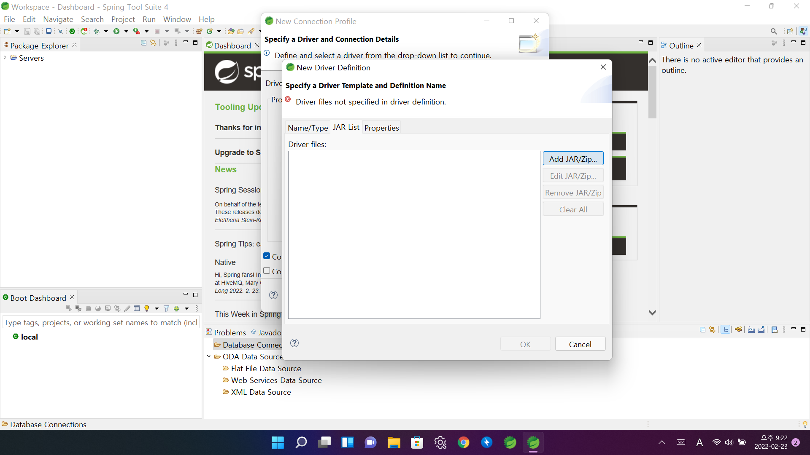Tick the unchecked checkbox in connection profile dialog
The image size is (810, 455).
click(267, 271)
